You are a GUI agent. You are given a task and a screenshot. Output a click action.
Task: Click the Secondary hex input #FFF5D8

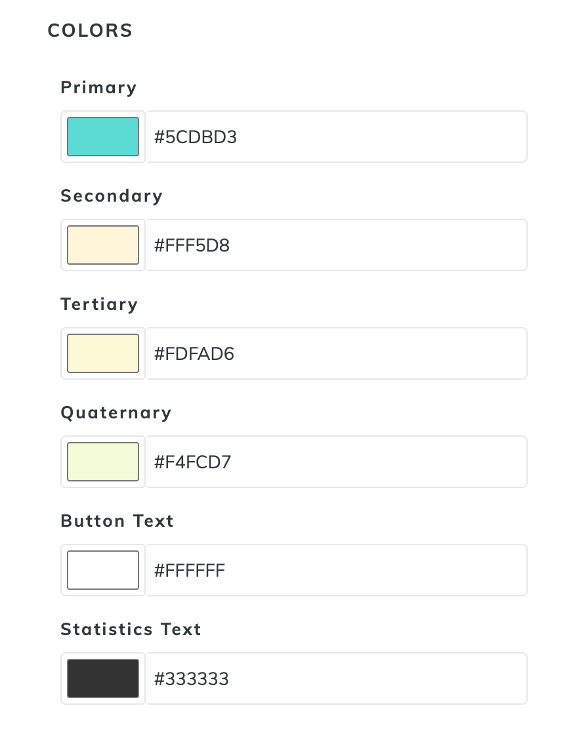335,245
